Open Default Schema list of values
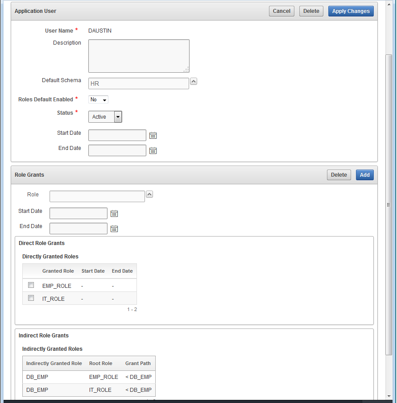 click(x=194, y=82)
